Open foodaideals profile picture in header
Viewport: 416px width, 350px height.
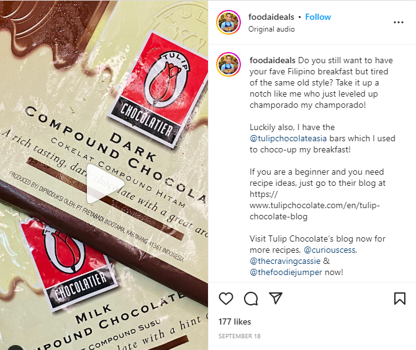point(228,22)
